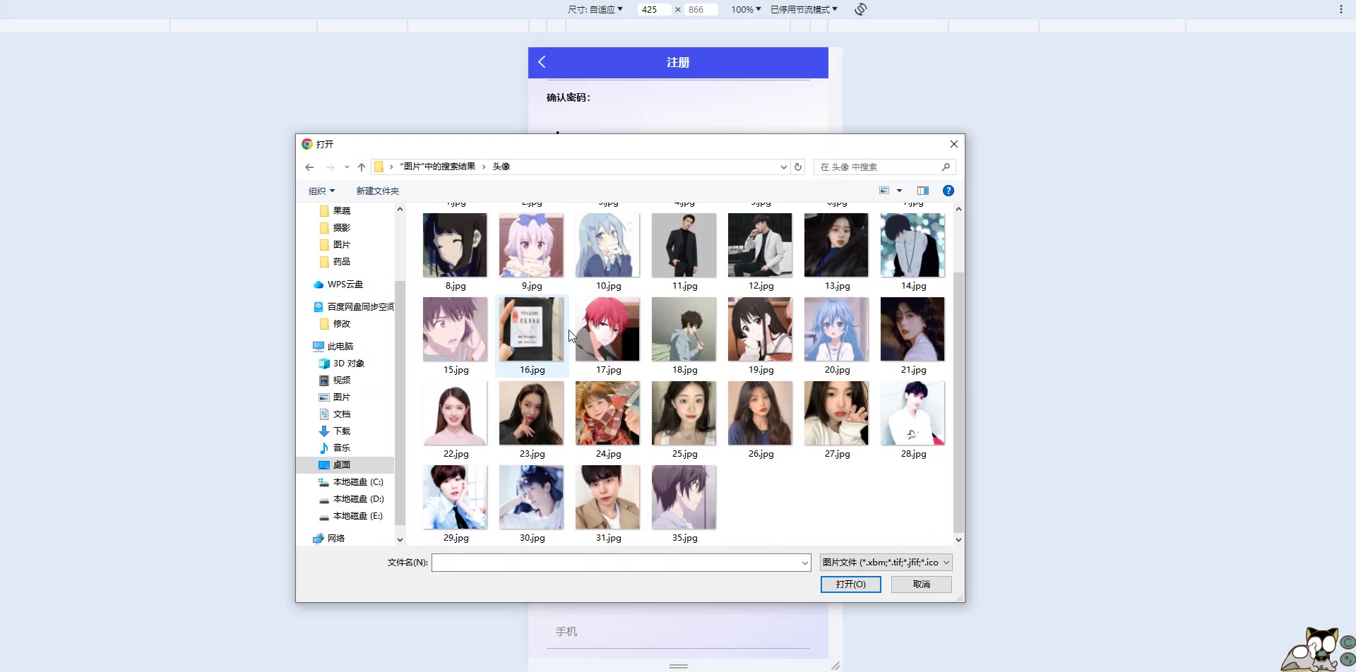
Task: Open 本地磁盘 (E:) drive
Action: [351, 516]
